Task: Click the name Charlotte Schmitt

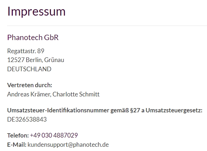Action: pos(76,94)
